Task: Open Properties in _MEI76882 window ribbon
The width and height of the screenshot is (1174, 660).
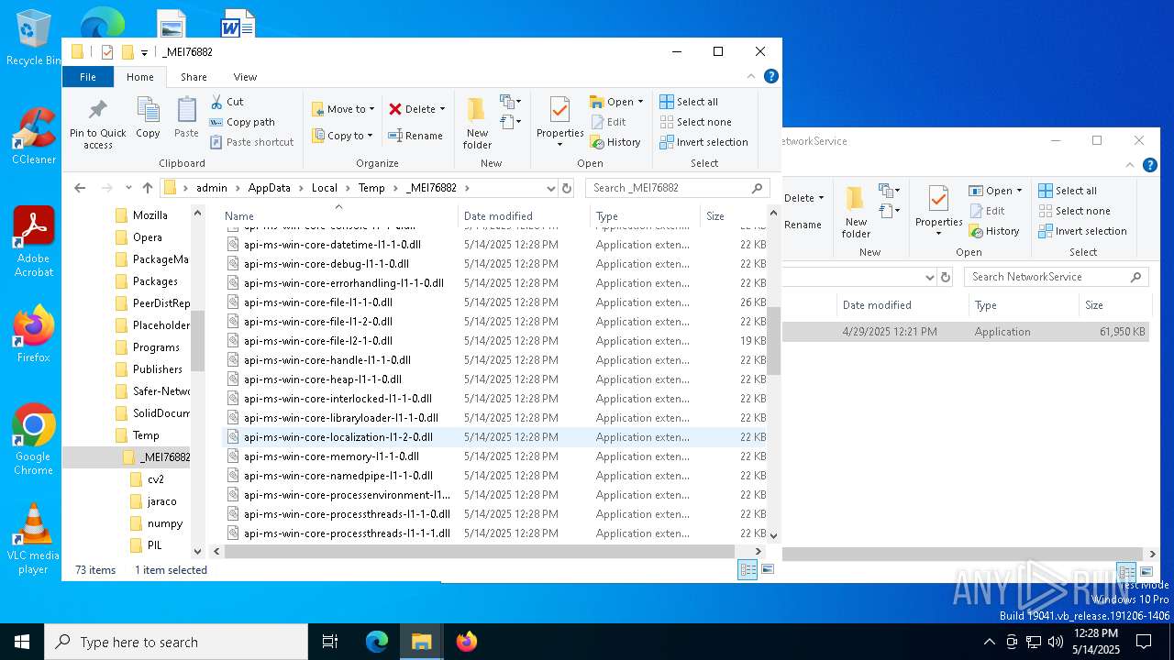Action: click(559, 123)
